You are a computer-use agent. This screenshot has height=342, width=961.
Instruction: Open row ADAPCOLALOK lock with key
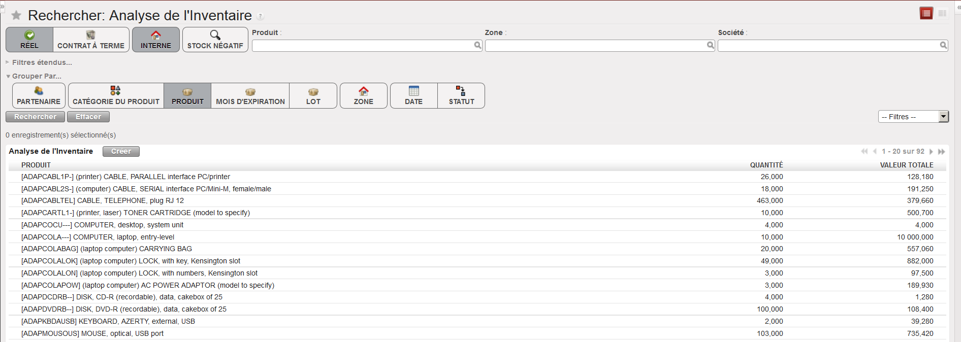click(477, 261)
